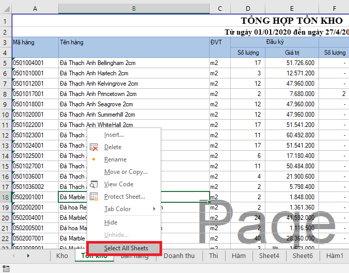Click the Protect Sheet lock icon

(x=94, y=197)
